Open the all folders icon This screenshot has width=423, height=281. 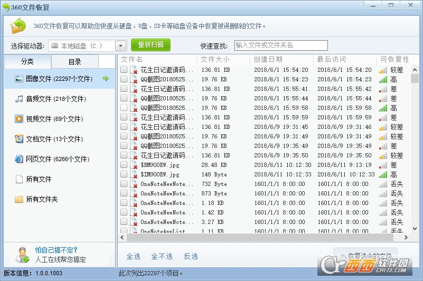(19, 199)
